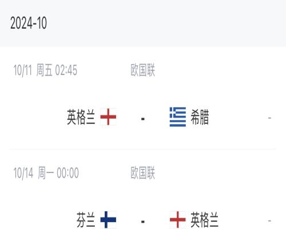The height and width of the screenshot is (252, 286).
Task: Select the 希腊 team name
Action: (200, 117)
